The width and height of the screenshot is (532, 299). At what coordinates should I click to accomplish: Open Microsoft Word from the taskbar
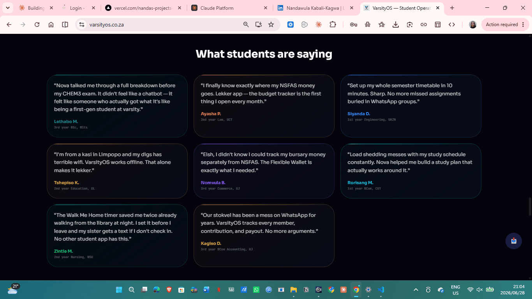(x=206, y=290)
